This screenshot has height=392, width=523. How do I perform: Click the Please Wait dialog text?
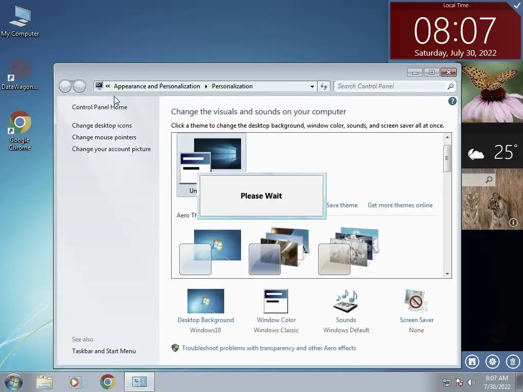261,196
